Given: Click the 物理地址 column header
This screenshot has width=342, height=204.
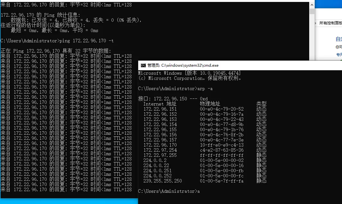Looking at the screenshot, I should (210, 104).
